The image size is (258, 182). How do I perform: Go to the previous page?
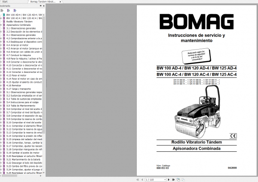pos(142,179)
